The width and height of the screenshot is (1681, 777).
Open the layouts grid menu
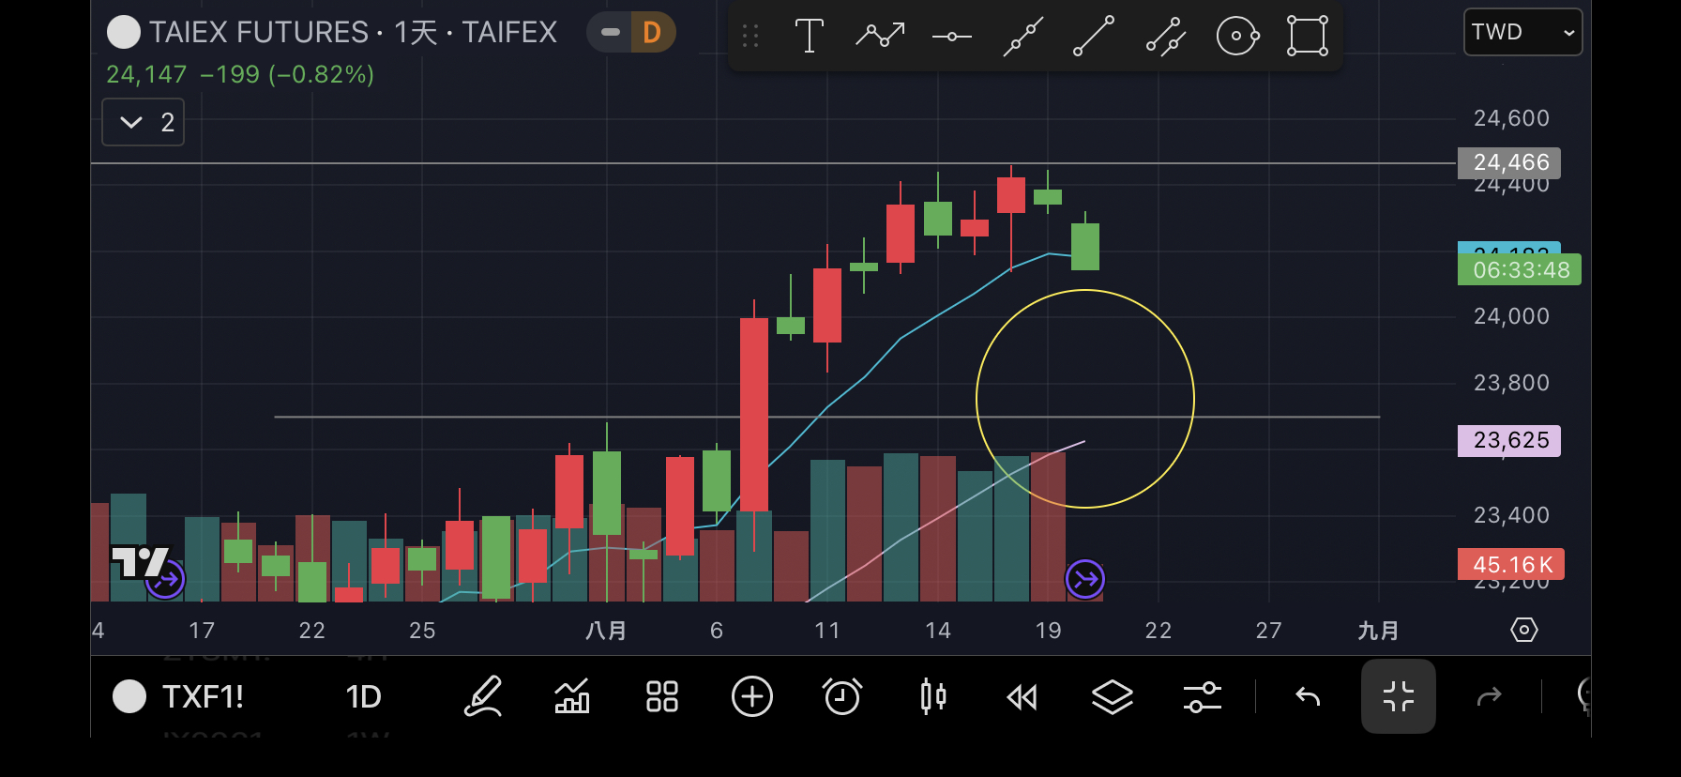(661, 697)
